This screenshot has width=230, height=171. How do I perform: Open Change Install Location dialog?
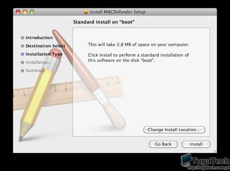click(174, 130)
